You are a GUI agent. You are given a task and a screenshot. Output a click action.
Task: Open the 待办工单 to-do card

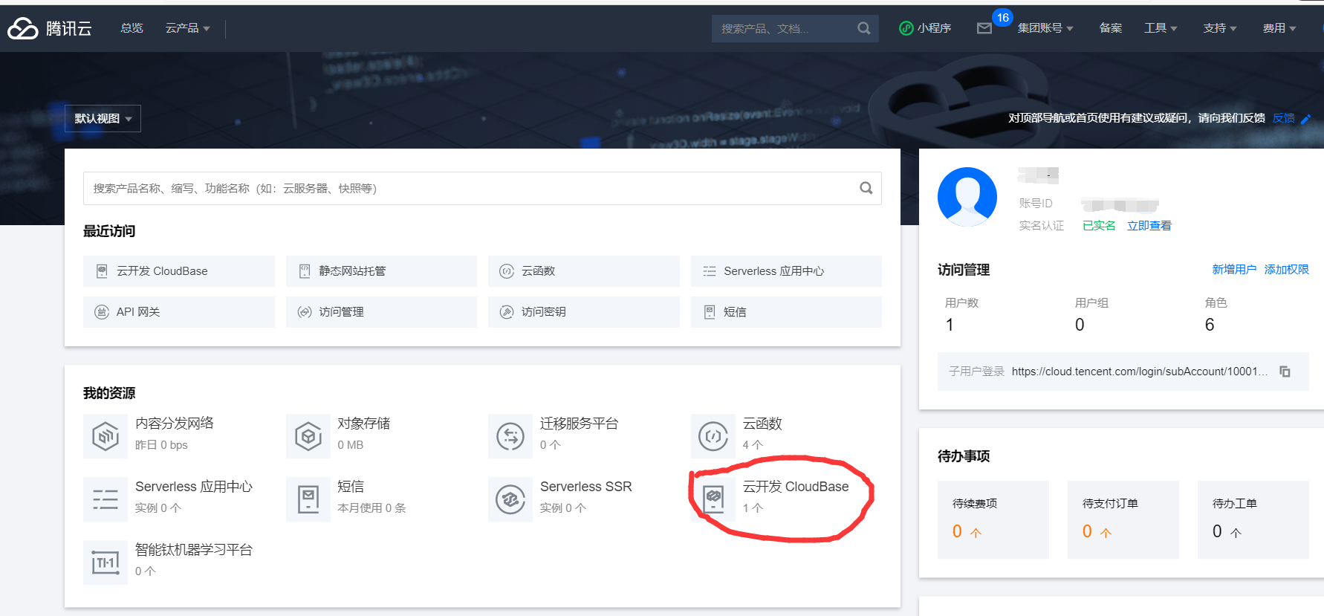point(1253,519)
